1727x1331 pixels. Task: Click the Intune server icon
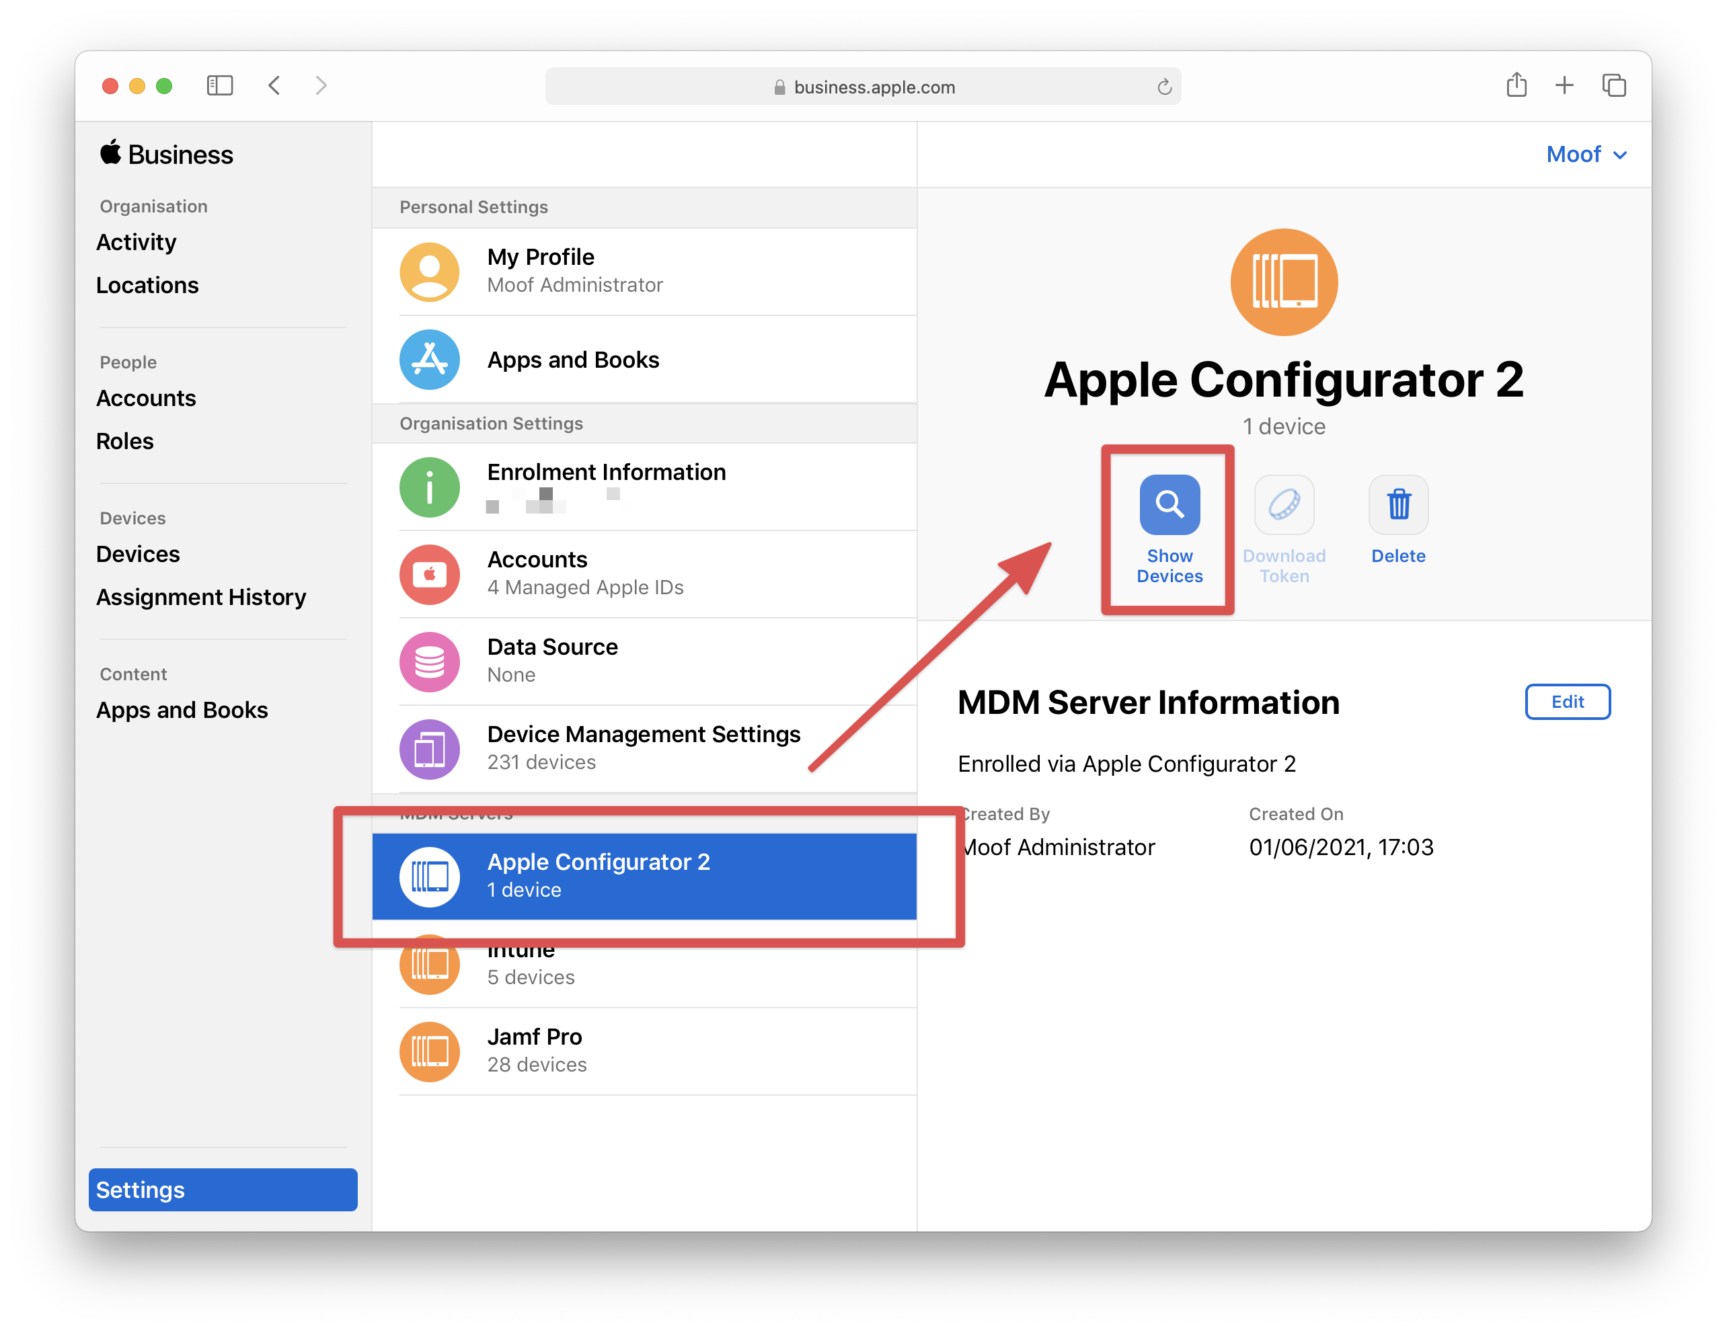(429, 964)
